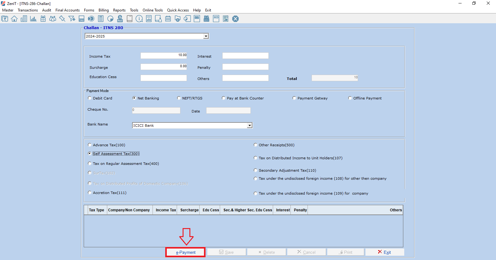Click the Save button

tap(227, 252)
